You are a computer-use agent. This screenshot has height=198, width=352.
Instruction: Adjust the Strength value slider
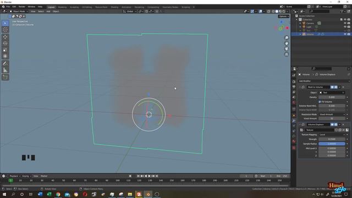coord(332,139)
